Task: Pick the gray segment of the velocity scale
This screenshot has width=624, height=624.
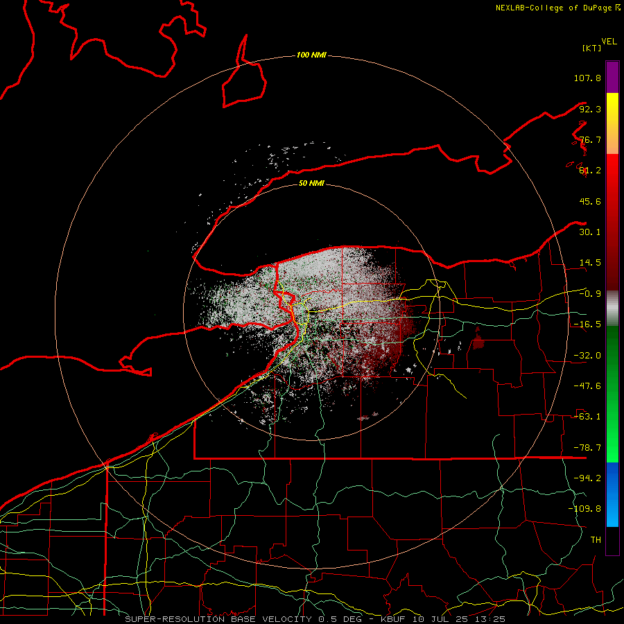Action: (x=612, y=308)
